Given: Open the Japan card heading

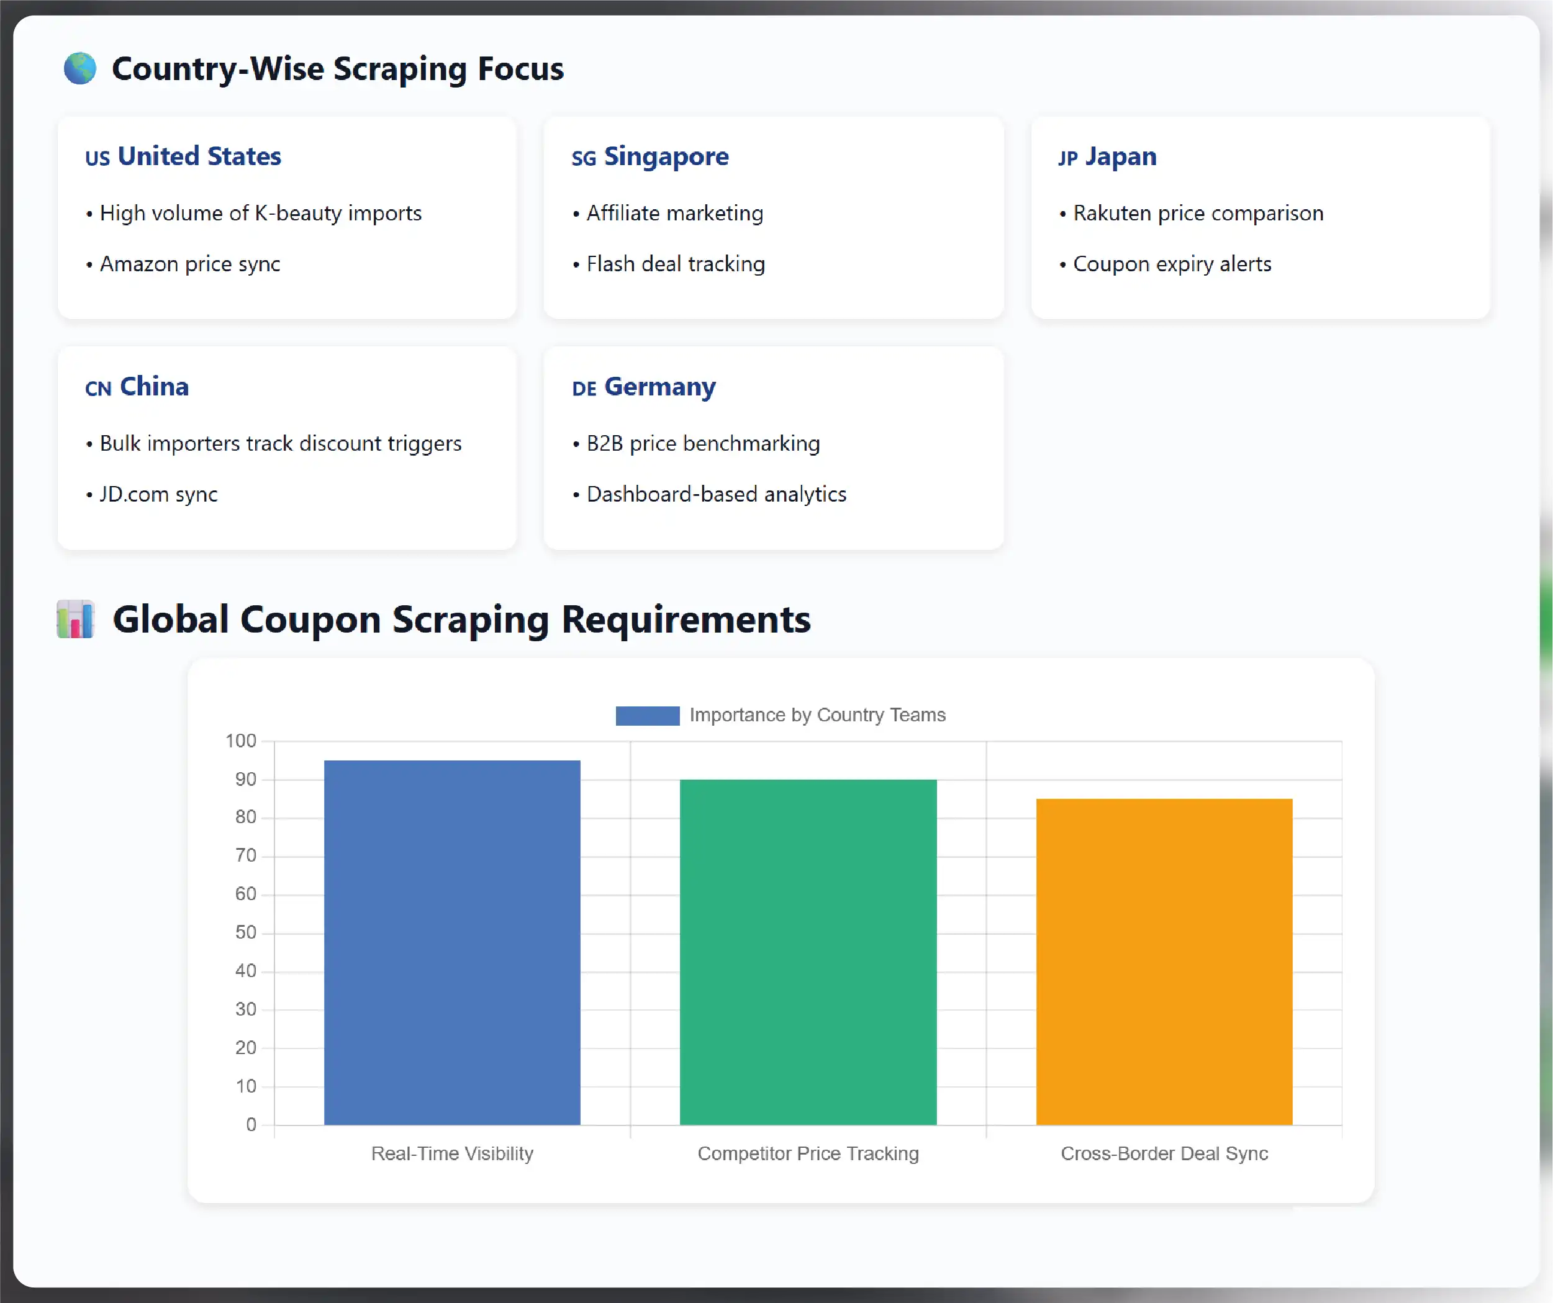Looking at the screenshot, I should [x=1120, y=156].
